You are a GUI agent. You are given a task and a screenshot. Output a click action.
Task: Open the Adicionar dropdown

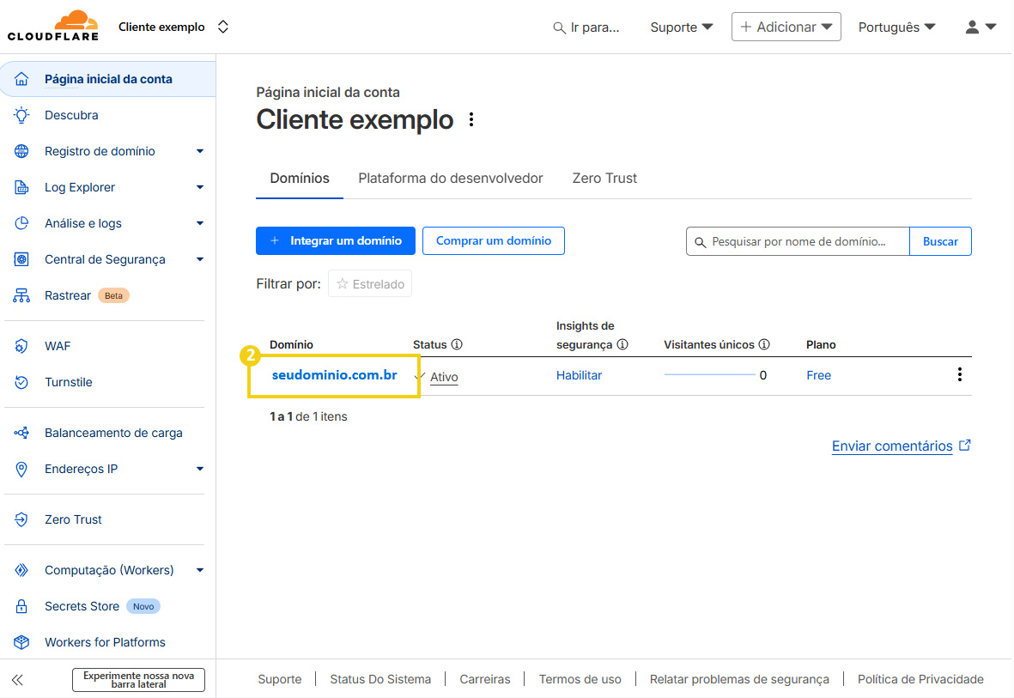[786, 26]
